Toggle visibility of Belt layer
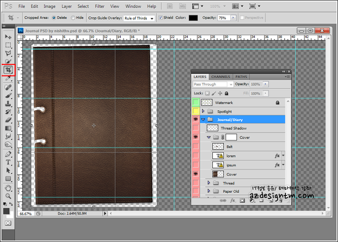 click(196, 146)
